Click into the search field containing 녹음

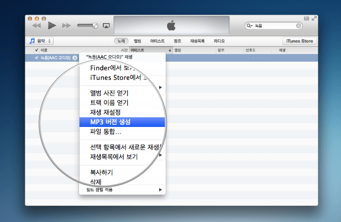[x=274, y=26]
